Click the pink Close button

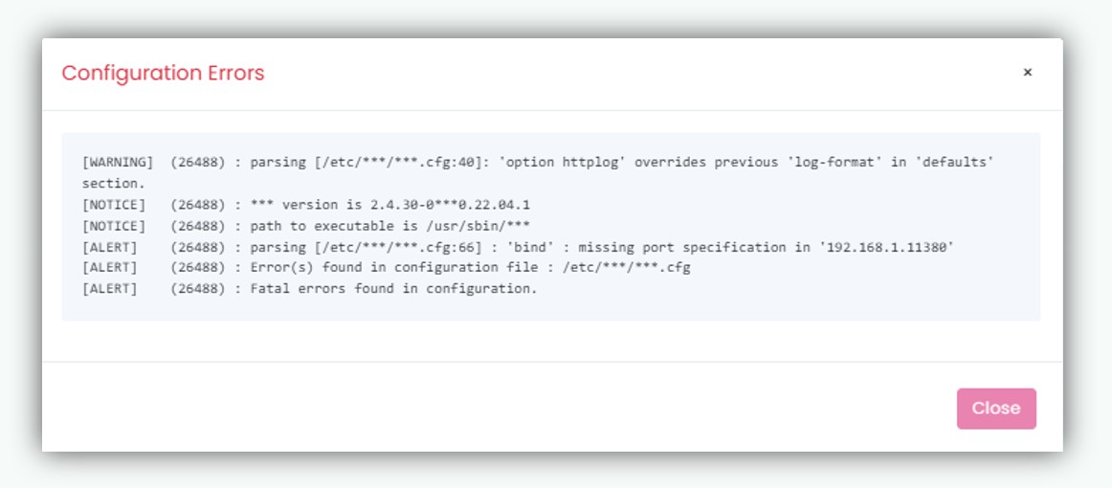click(x=996, y=409)
